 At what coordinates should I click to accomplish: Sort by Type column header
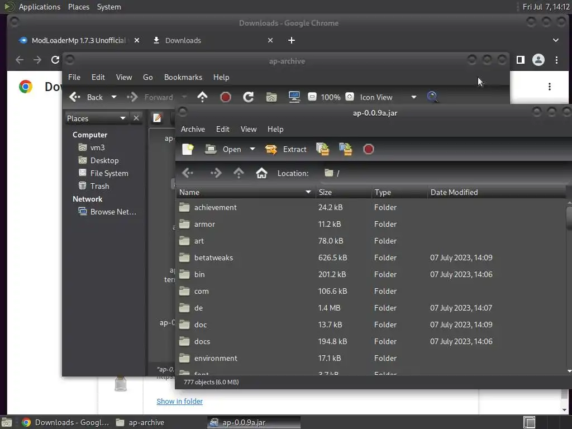click(399, 192)
